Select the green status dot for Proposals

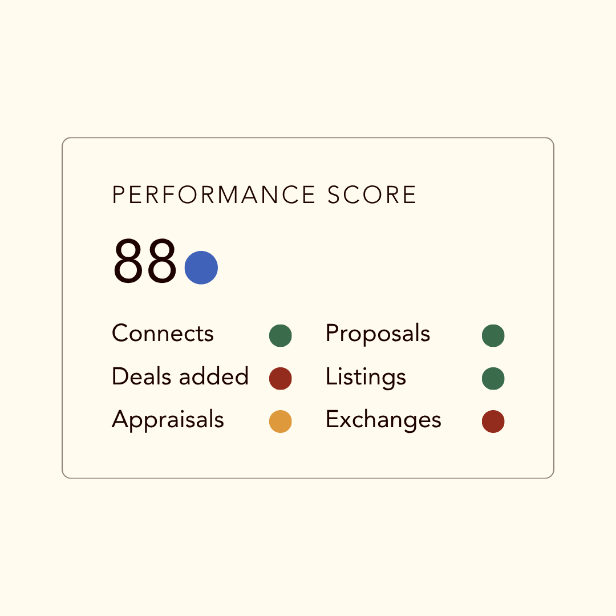493,335
